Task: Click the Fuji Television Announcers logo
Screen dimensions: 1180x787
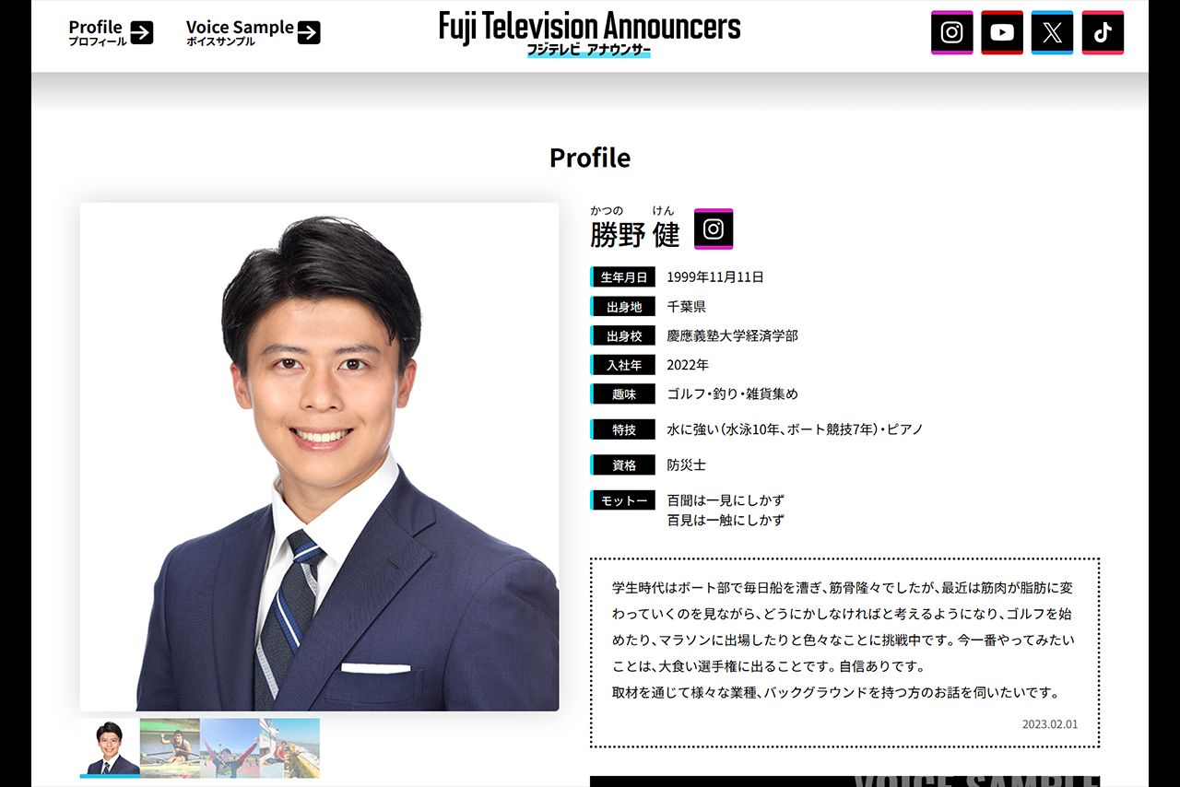Action: point(590,33)
